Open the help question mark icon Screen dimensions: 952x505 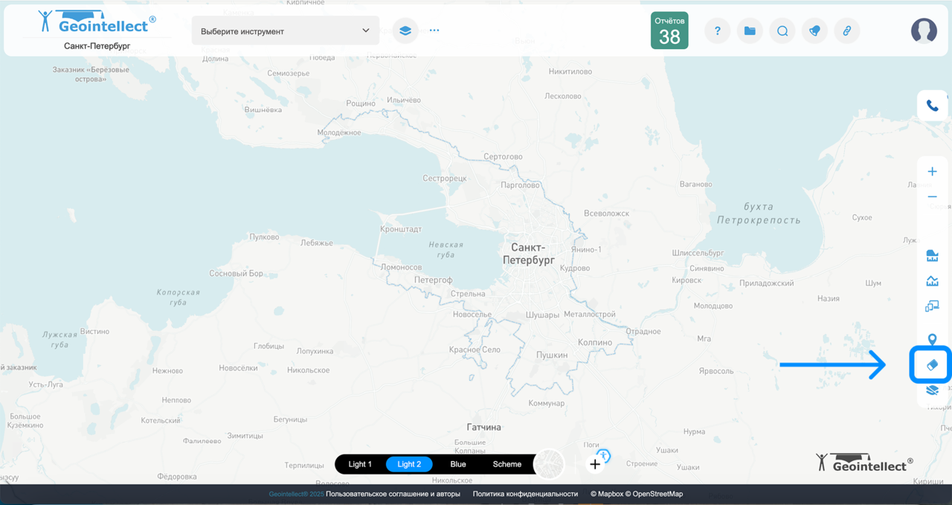(717, 31)
